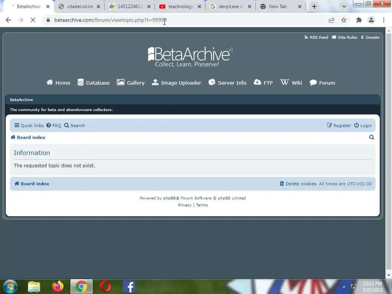Open the Privacy footer link
The image size is (392, 294).
185,205
